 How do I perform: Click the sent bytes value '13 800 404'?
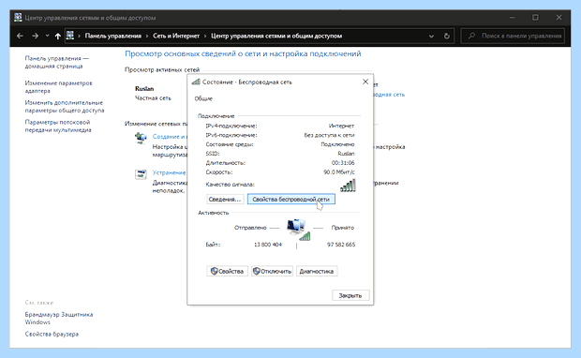coord(267,245)
